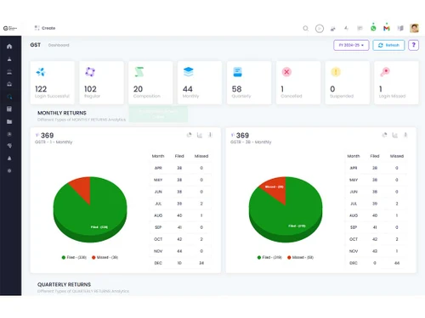This screenshot has width=425, height=318.
Task: Click the purple question mark help button
Action: 413,45
